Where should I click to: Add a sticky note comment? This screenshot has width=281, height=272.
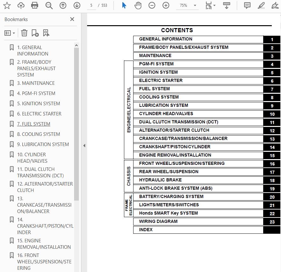pyautogui.click(x=247, y=5)
